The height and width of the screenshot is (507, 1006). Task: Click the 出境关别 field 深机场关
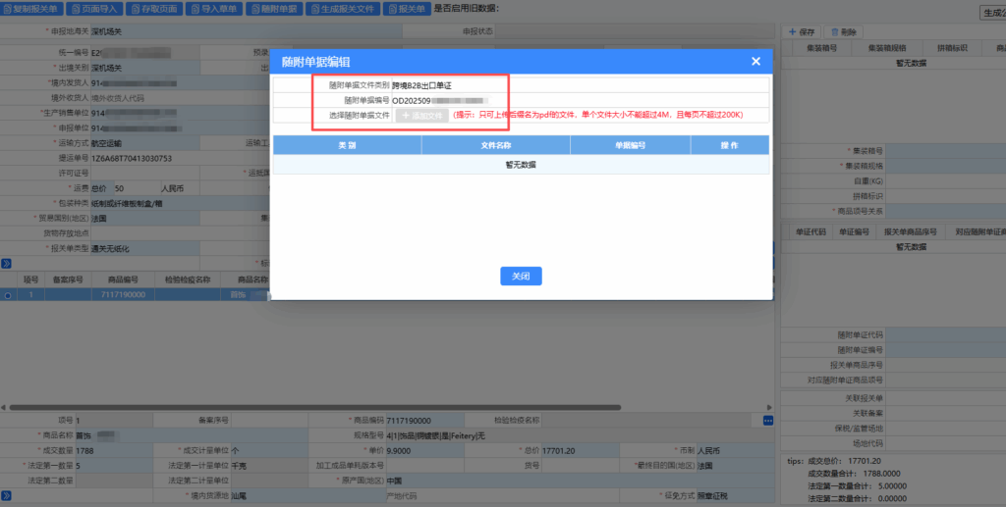point(145,68)
